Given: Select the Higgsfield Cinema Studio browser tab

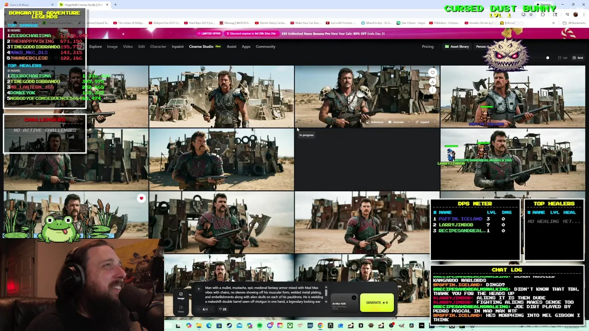Looking at the screenshot, I should point(83,5).
